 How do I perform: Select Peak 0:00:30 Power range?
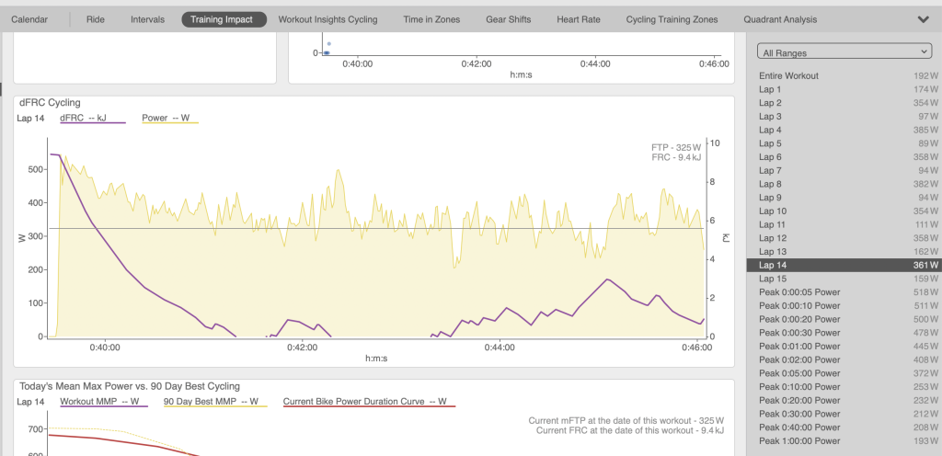[844, 333]
